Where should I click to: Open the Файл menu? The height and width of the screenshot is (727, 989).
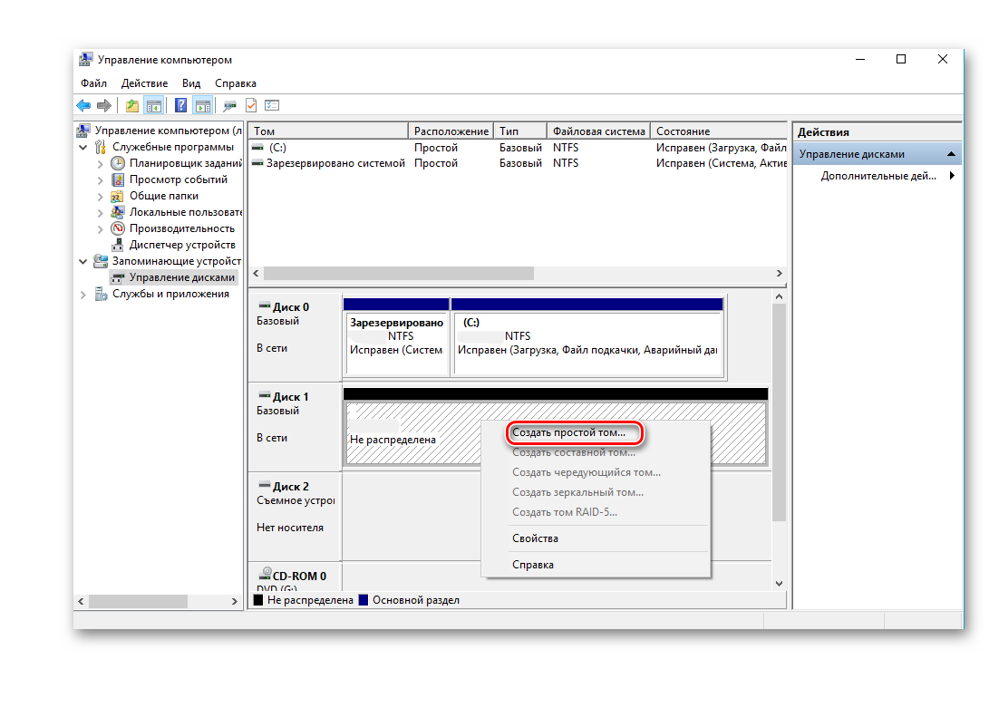point(93,83)
